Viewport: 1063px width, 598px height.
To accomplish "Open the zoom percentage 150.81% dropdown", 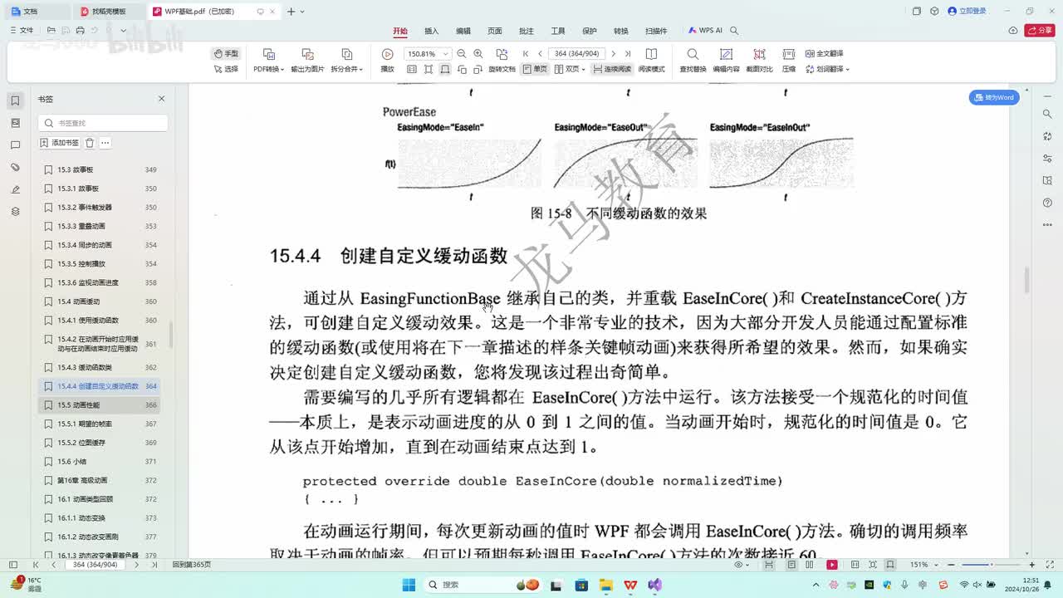I will [x=428, y=53].
